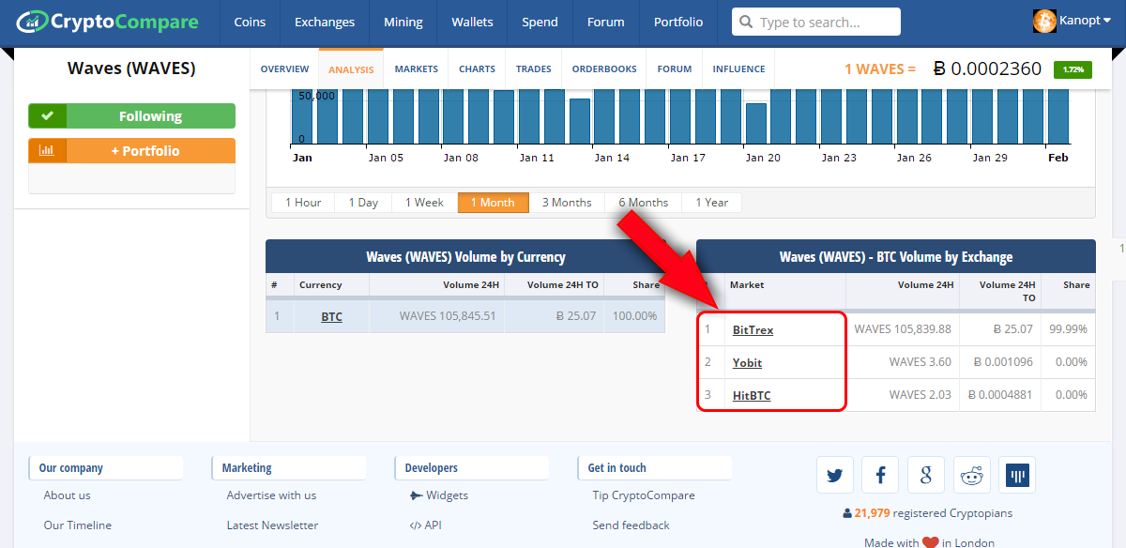Viewport: 1126px width, 548px height.
Task: Select the 1 Week time range
Action: tap(424, 203)
